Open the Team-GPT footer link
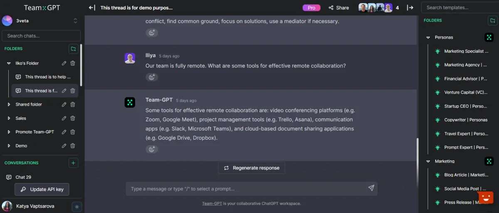 212,203
